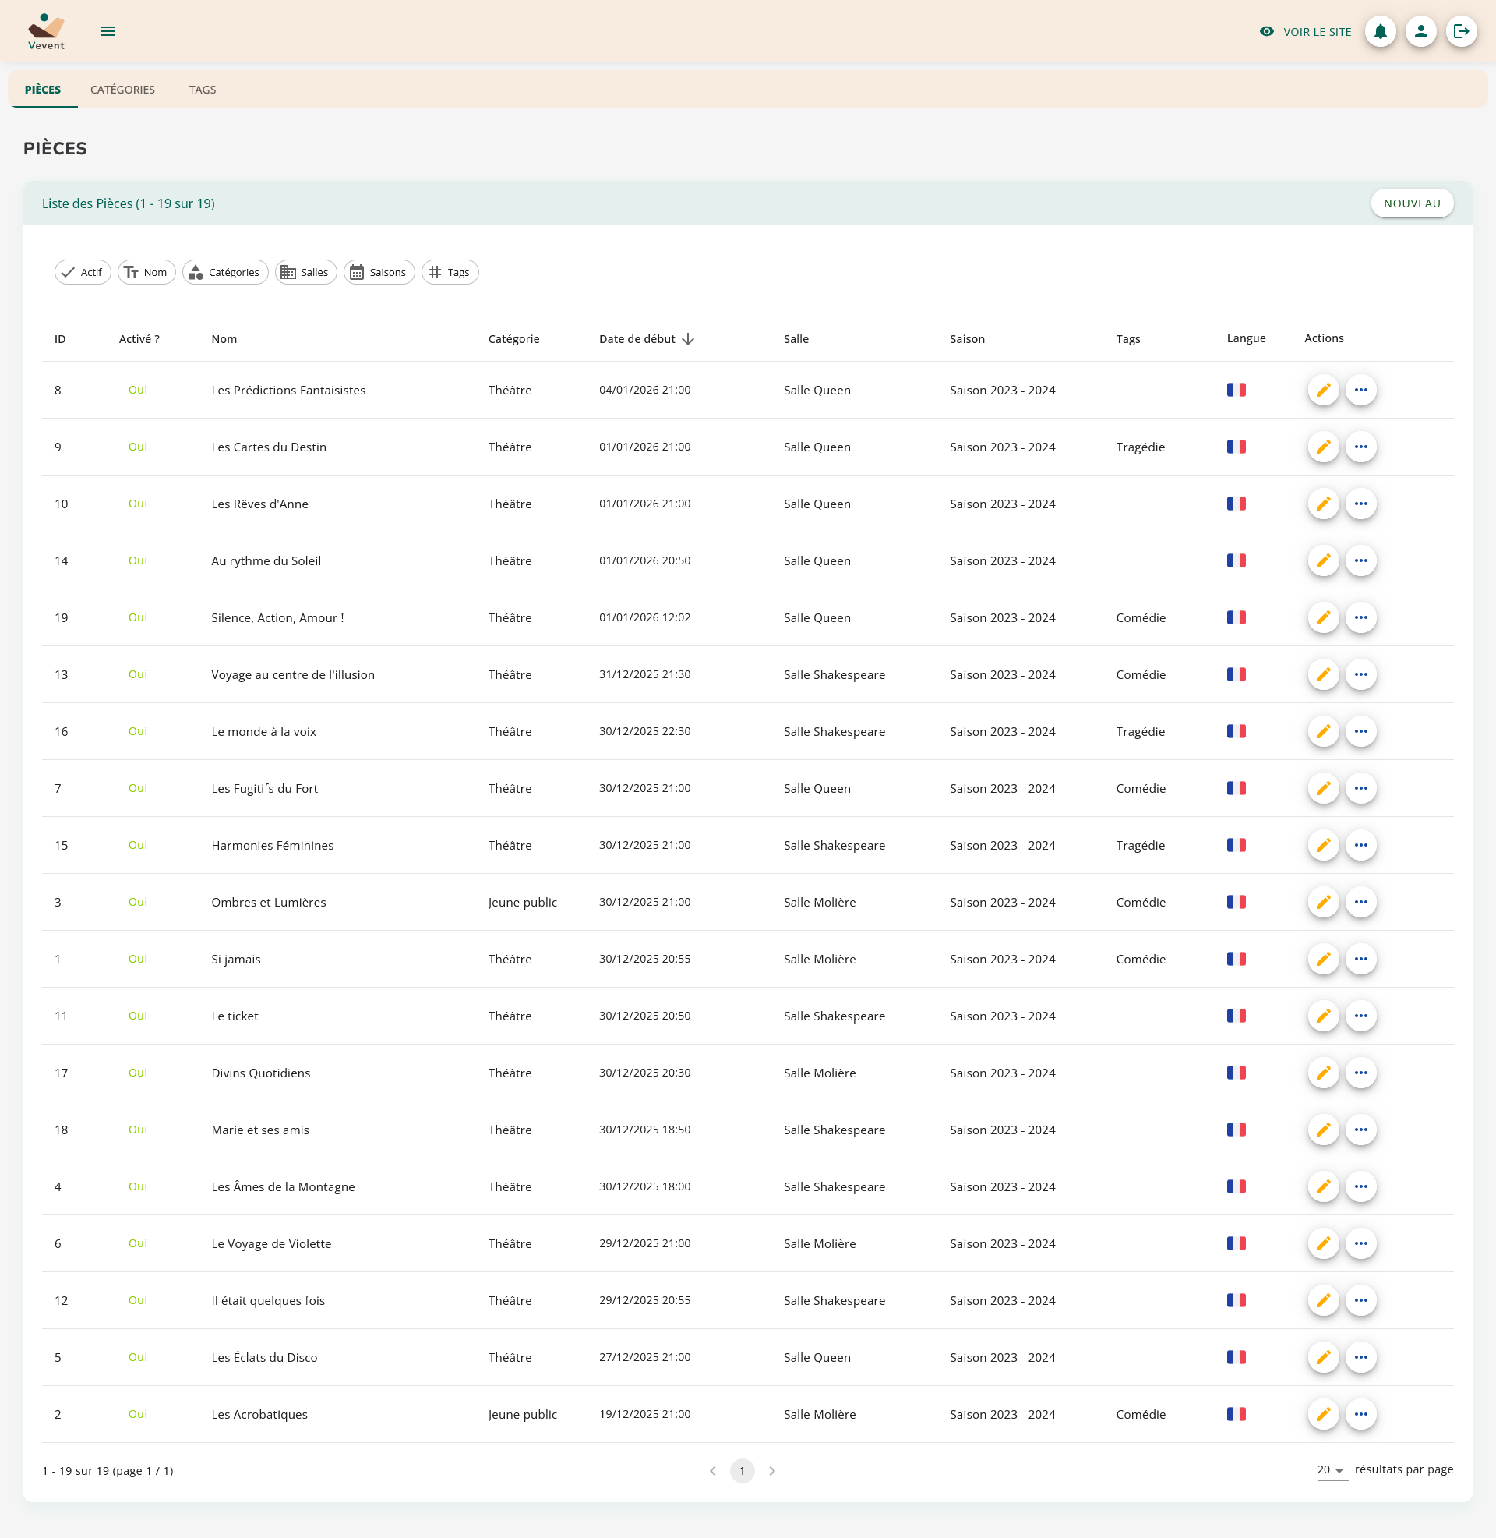Open more actions for Les Acrobatiques

pos(1361,1414)
